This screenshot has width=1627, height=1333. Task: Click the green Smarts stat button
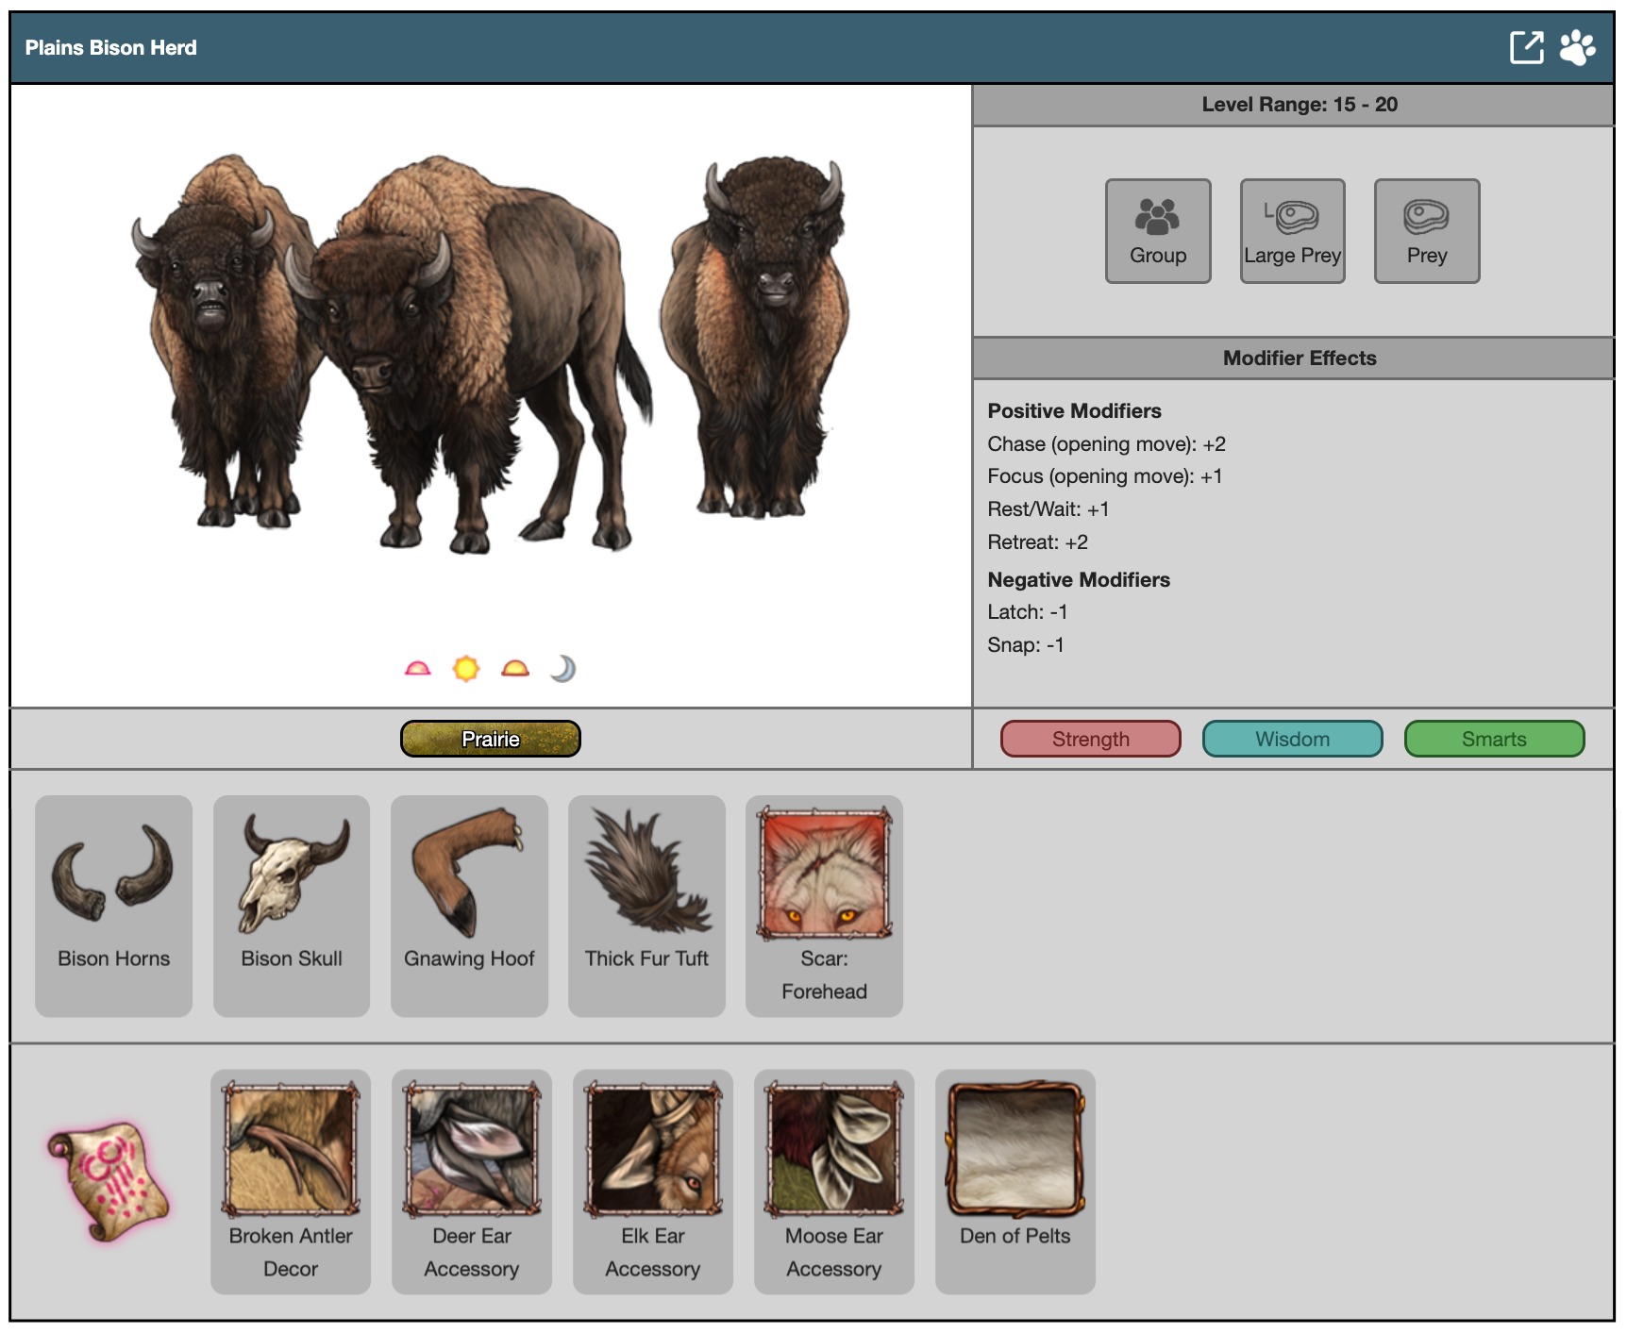[x=1493, y=739]
